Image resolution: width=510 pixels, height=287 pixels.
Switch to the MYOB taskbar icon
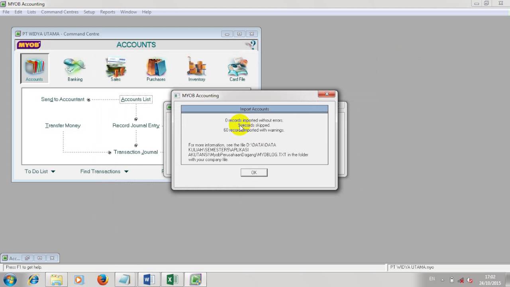coord(195,279)
